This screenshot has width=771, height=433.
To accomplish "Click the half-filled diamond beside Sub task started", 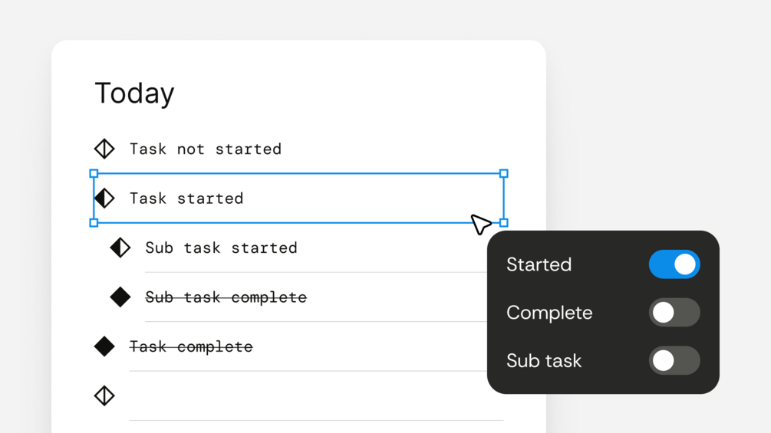I will [120, 248].
